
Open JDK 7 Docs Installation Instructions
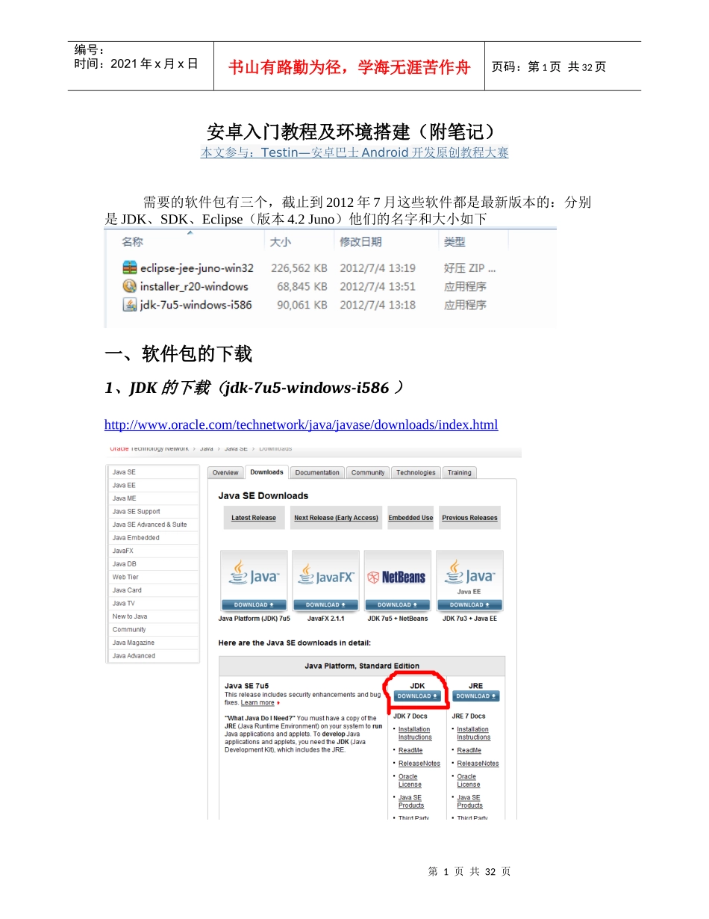(x=415, y=733)
